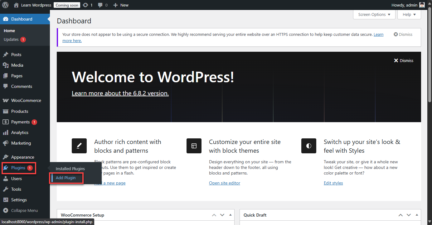This screenshot has height=225, width=432.
Task: Open WooCommerce from the sidebar
Action: coord(26,100)
